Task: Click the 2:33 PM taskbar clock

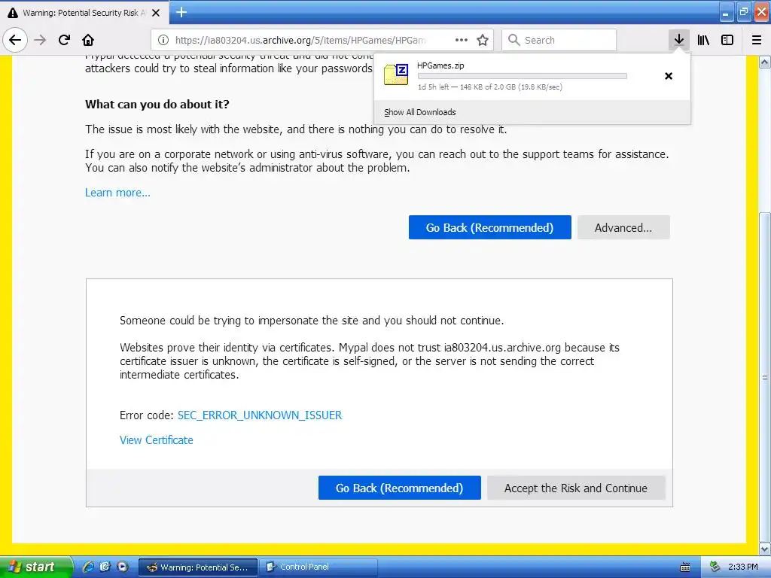Action: pos(743,567)
